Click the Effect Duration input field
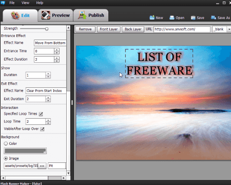 point(44,59)
